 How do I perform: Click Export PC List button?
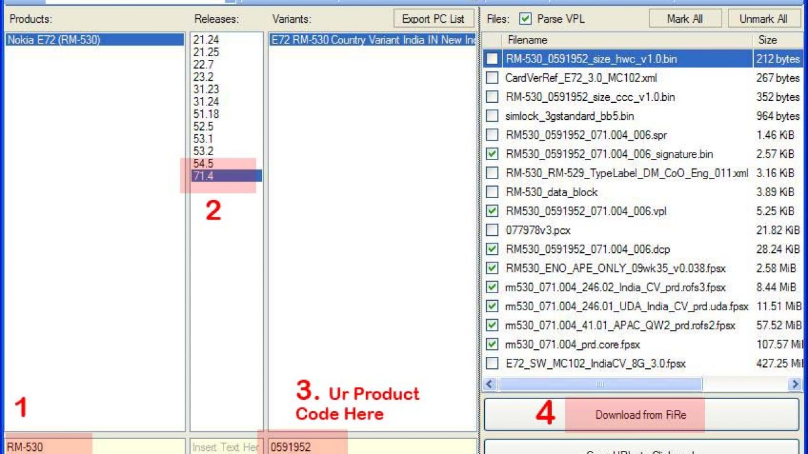coord(433,19)
